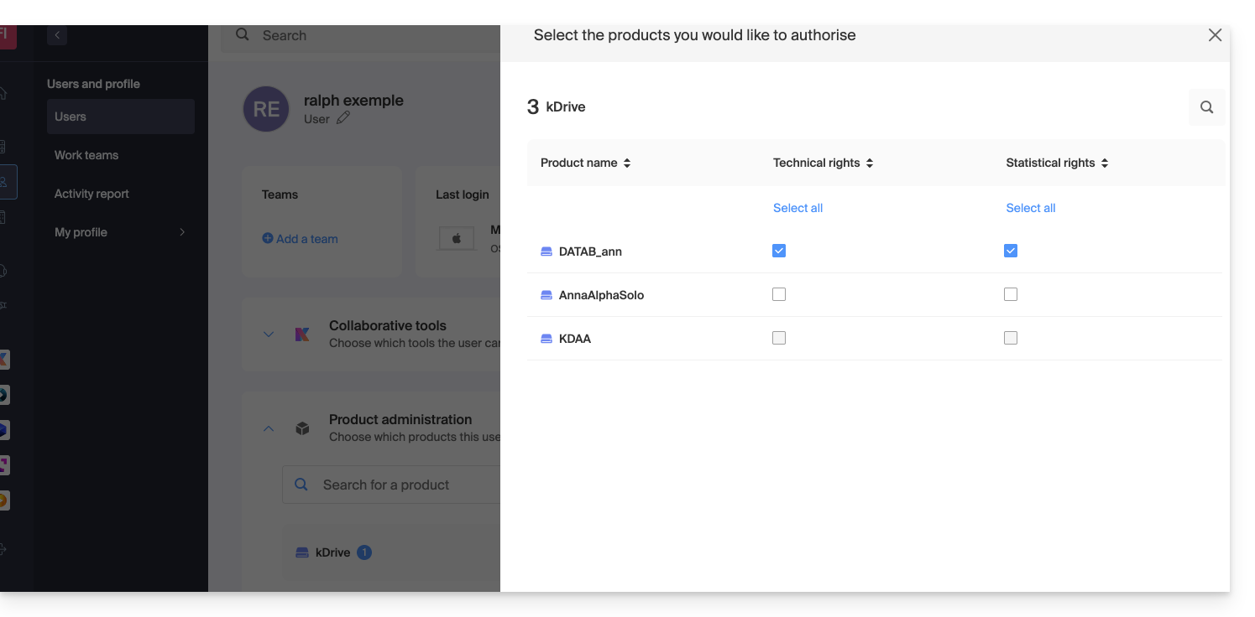Enable Technical rights for AnnaAlphaSolo
This screenshot has width=1255, height=617.
point(779,294)
